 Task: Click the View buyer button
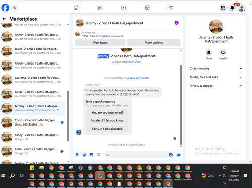(x=100, y=43)
